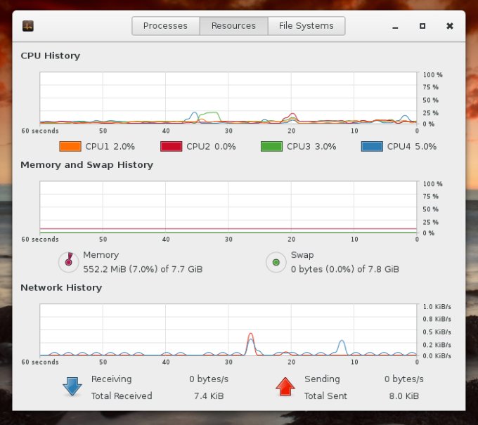
Task: Click the 552.2 MiB memory usage text
Action: point(143,269)
